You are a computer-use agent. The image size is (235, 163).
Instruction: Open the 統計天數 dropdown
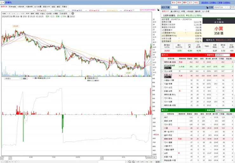pos(174,7)
